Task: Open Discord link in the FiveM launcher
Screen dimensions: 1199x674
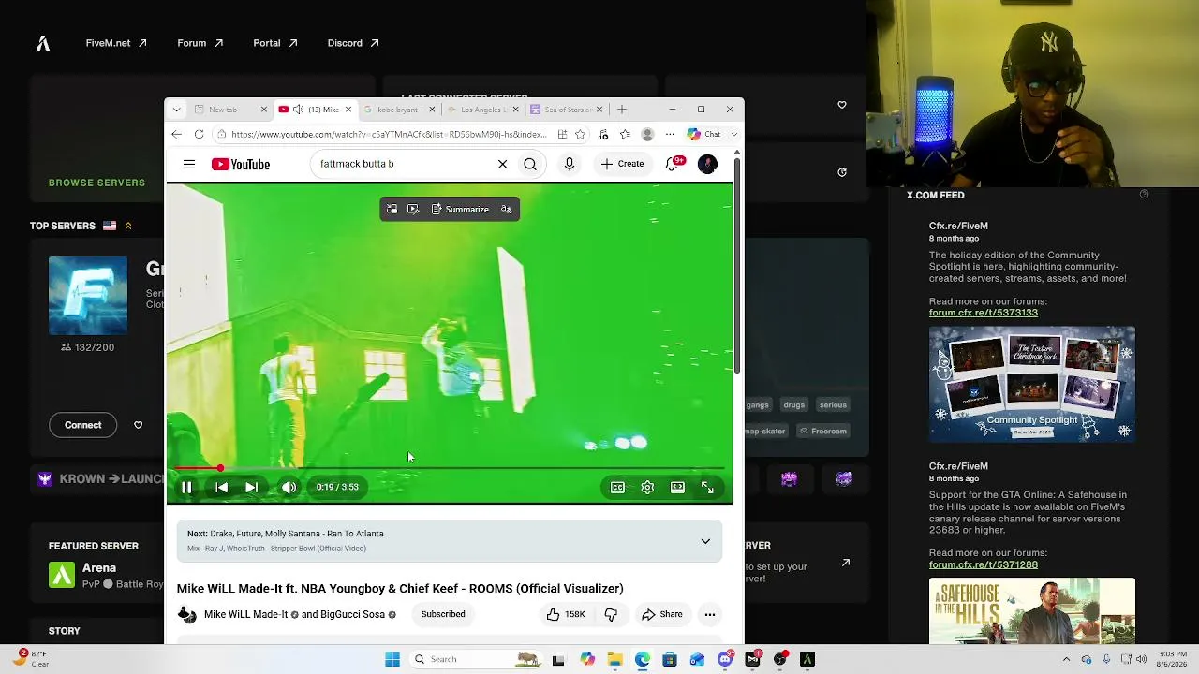Action: [x=353, y=43]
